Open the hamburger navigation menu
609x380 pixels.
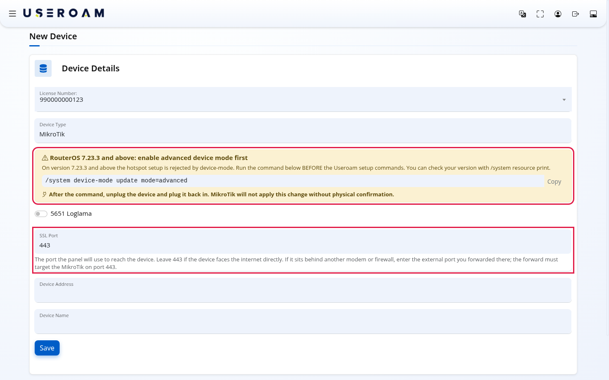13,14
